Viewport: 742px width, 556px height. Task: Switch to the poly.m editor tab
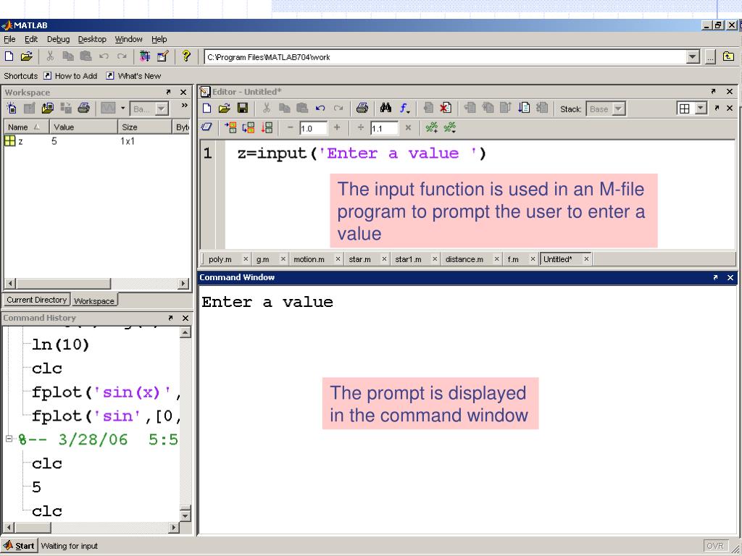tap(220, 259)
